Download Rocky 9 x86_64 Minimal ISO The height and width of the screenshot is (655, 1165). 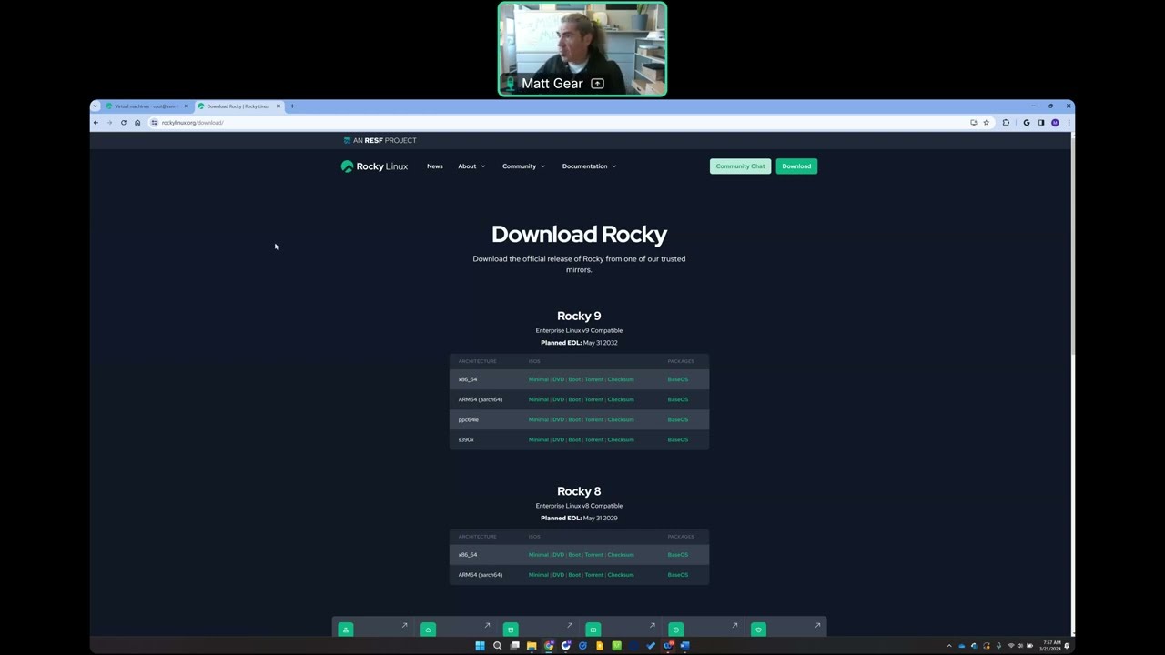coord(538,379)
